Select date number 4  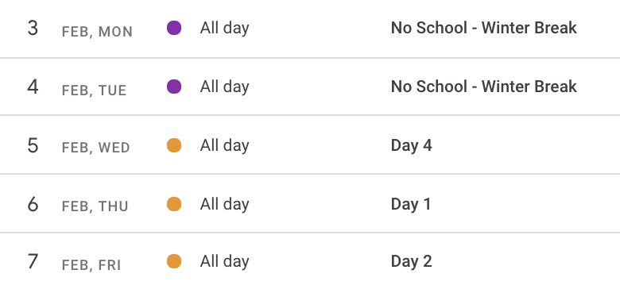(x=33, y=87)
